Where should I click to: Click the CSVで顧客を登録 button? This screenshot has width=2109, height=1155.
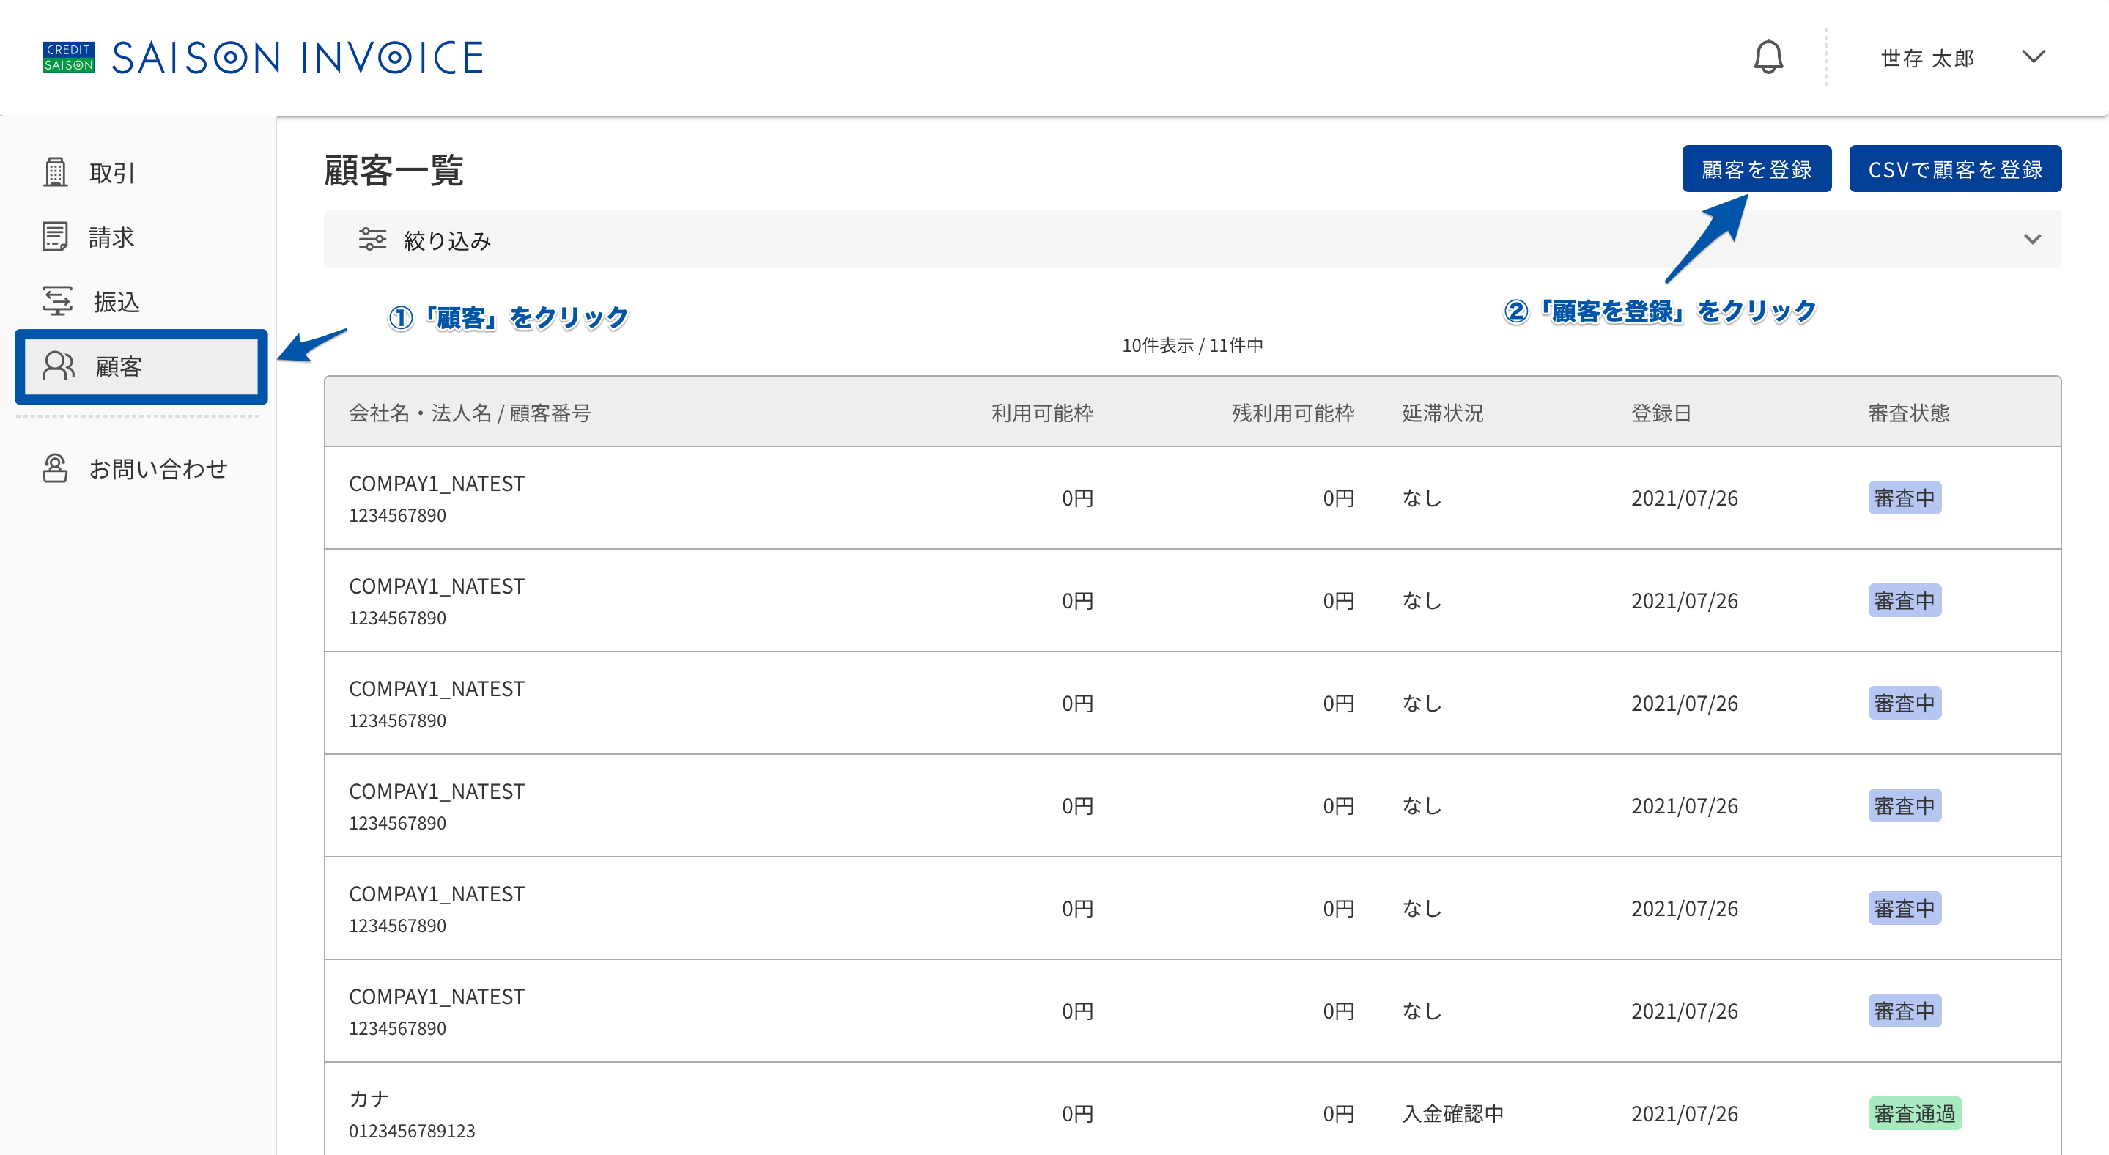[1954, 169]
